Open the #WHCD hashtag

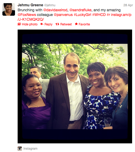click(99, 15)
